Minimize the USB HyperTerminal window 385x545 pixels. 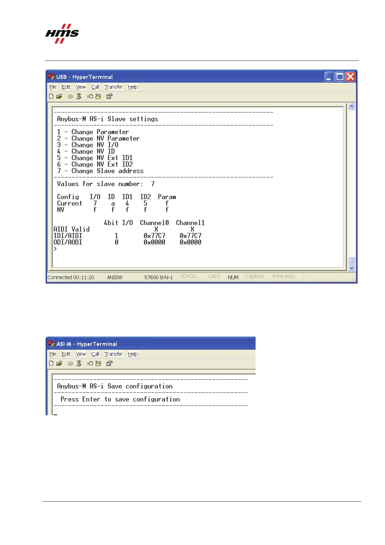[x=329, y=77]
